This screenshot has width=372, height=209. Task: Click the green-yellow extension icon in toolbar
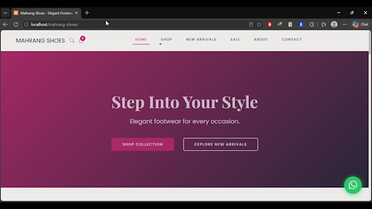280,24
